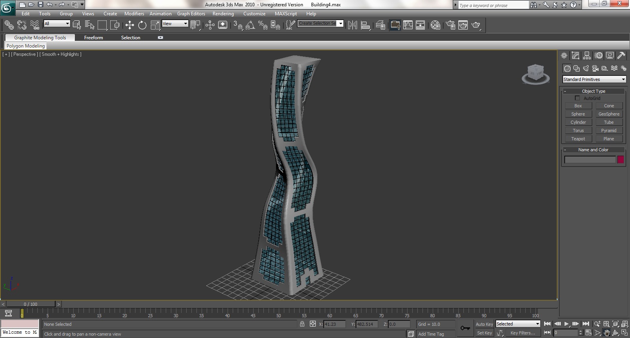The height and width of the screenshot is (338, 630).
Task: Play the animation
Action: click(566, 324)
